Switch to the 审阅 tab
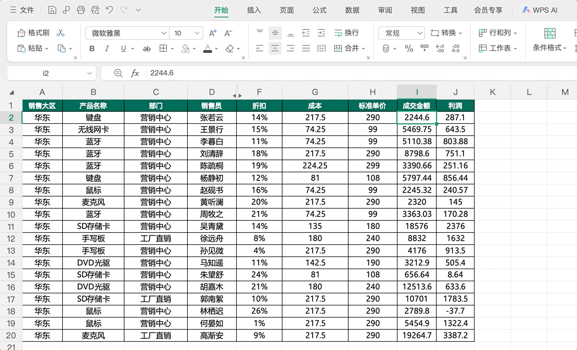Image resolution: width=577 pixels, height=350 pixels. tap(385, 10)
